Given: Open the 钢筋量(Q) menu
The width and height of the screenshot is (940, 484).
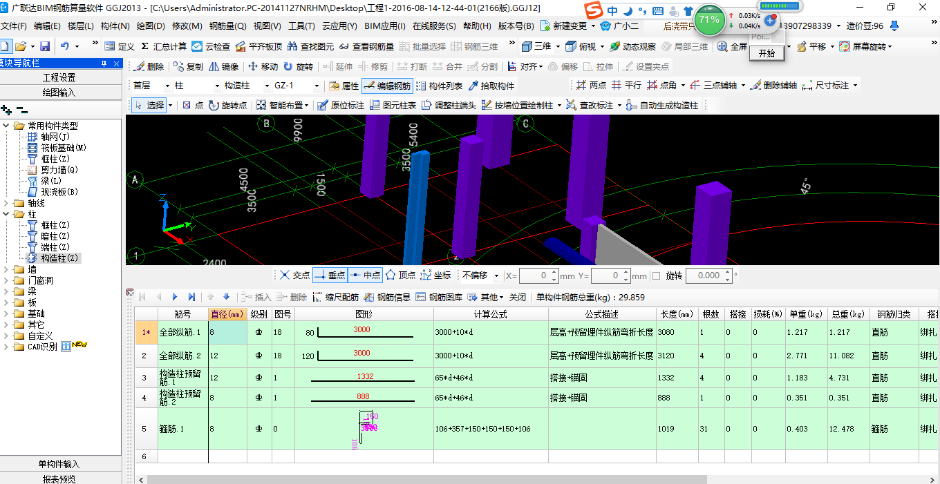Looking at the screenshot, I should click(x=227, y=26).
